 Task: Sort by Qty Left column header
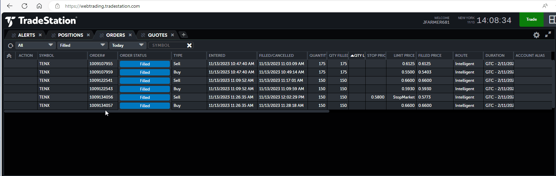(x=357, y=55)
